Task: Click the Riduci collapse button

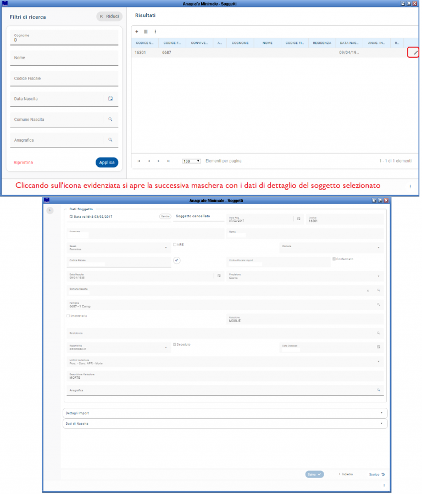Action: tap(110, 16)
